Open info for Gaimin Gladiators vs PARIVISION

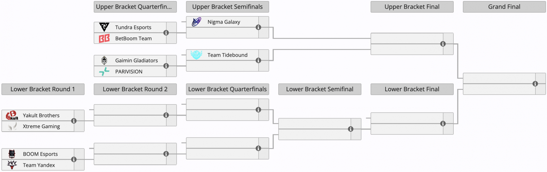[x=166, y=66]
